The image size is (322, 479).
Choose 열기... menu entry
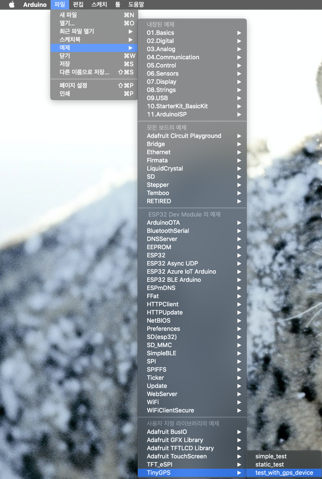(x=94, y=23)
